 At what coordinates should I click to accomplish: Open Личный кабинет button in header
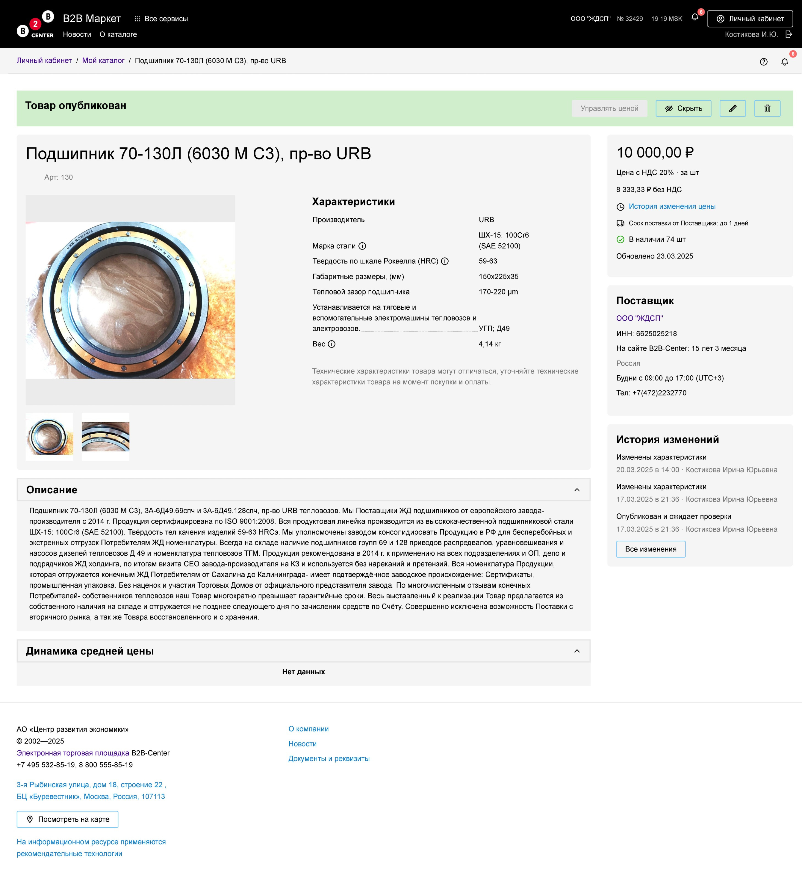(x=750, y=18)
